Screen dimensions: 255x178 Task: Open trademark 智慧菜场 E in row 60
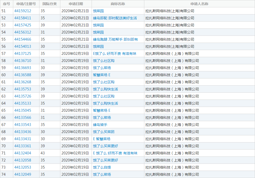click(x=102, y=75)
